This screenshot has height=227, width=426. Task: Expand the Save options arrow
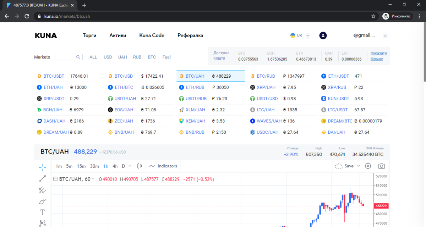click(358, 166)
